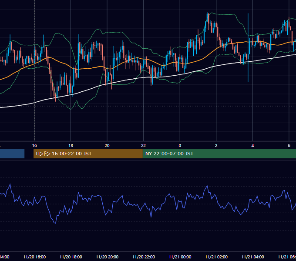Click the 2 hour axis label
Screen dimensions: 296x261
(216, 146)
